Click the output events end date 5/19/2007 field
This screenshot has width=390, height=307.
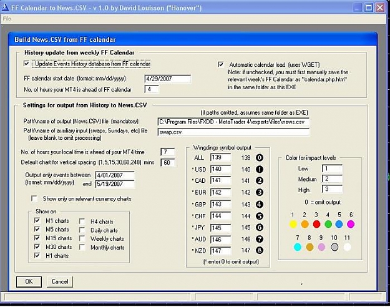(x=115, y=184)
